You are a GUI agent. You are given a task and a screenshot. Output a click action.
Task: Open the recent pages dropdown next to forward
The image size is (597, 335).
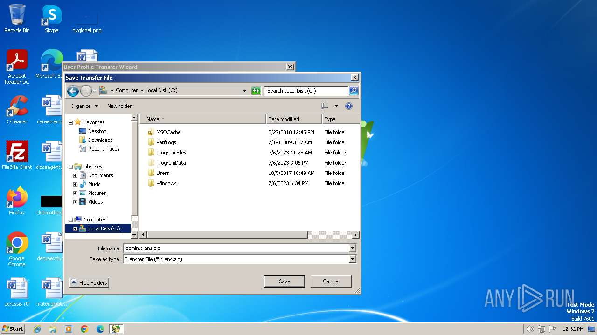coord(95,91)
